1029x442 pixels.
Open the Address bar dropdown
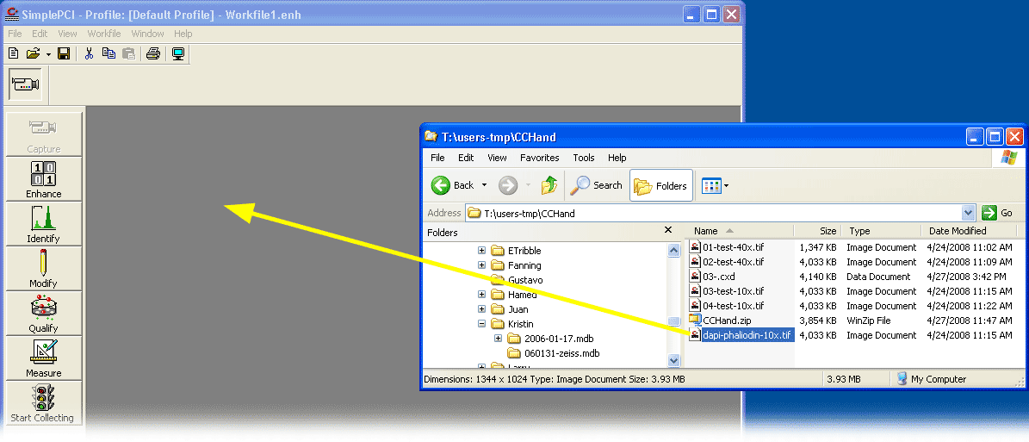tap(968, 213)
